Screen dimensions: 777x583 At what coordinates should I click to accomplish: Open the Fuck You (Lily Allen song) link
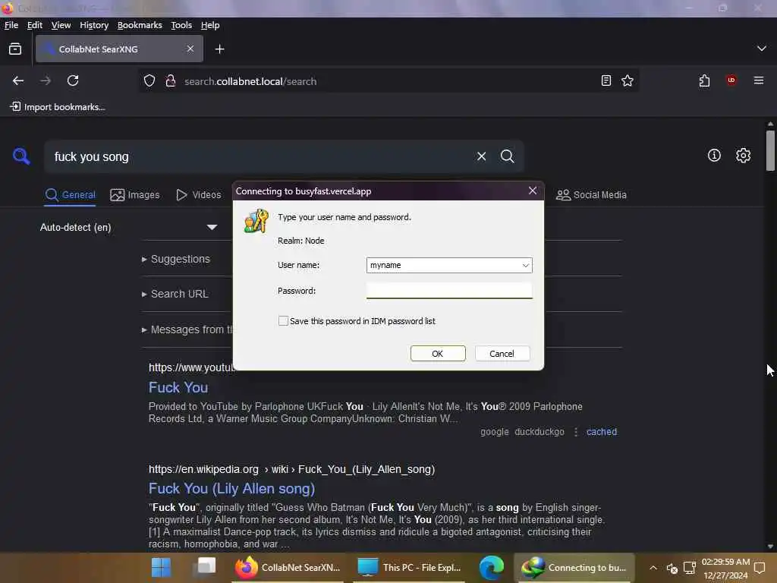click(x=232, y=488)
